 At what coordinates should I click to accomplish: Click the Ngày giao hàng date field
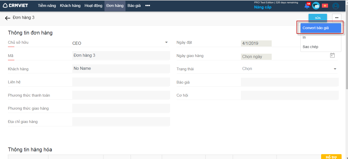click(x=256, y=57)
